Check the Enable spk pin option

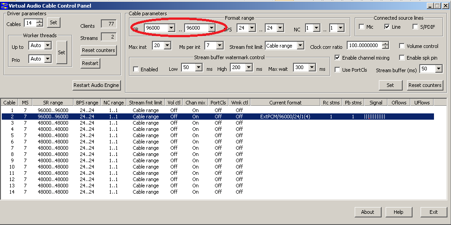[x=402, y=58]
